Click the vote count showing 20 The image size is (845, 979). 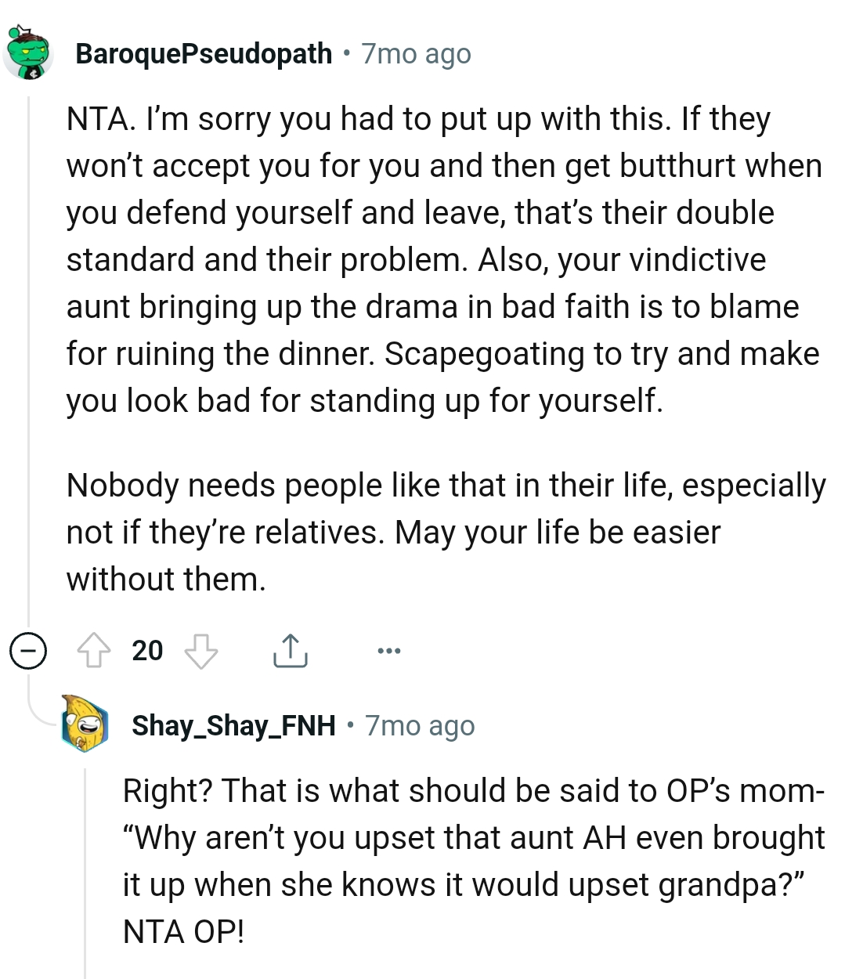148,650
